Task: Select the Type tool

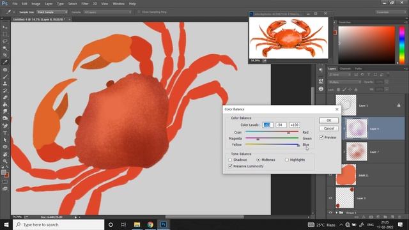Action: point(5,133)
